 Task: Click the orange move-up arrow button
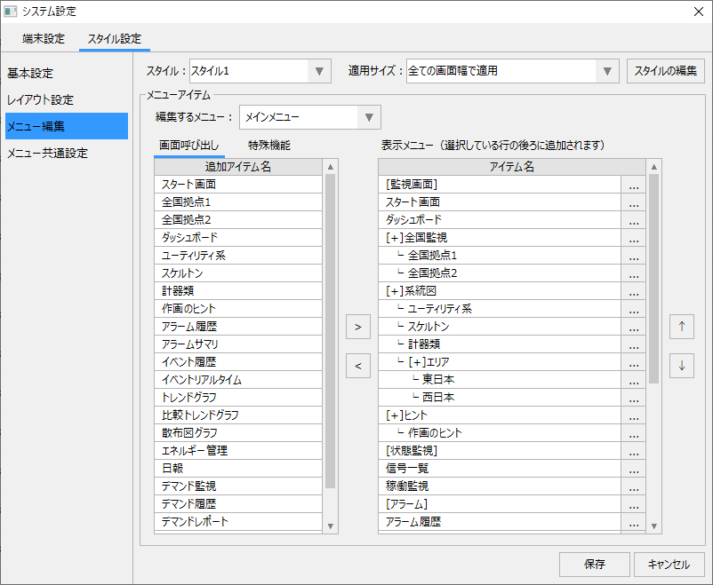pyautogui.click(x=681, y=327)
